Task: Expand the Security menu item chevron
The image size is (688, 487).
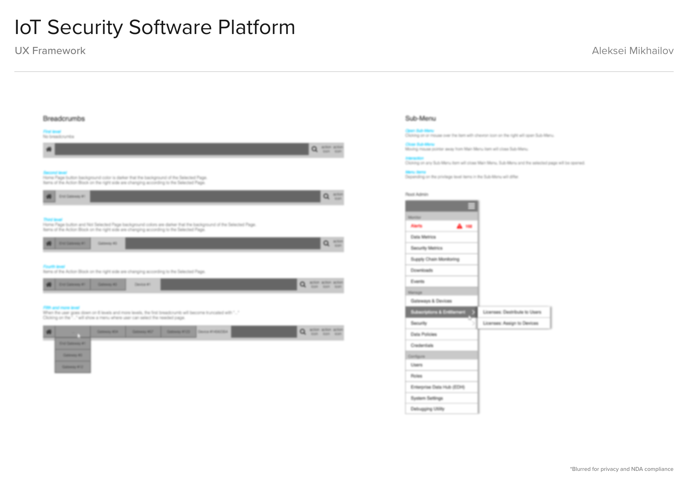Action: click(473, 323)
